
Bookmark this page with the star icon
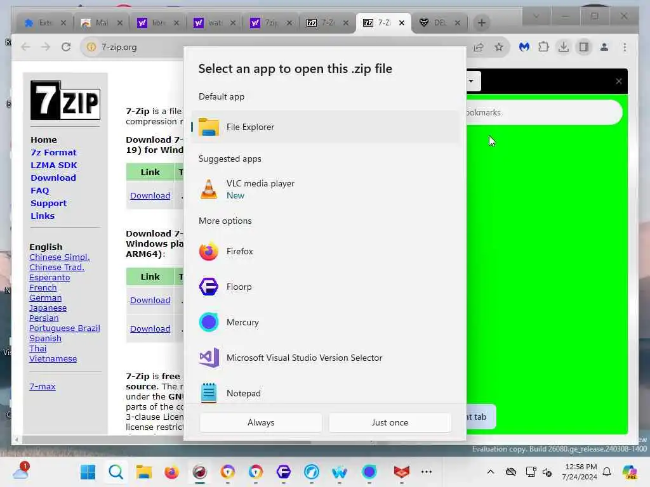point(499,47)
